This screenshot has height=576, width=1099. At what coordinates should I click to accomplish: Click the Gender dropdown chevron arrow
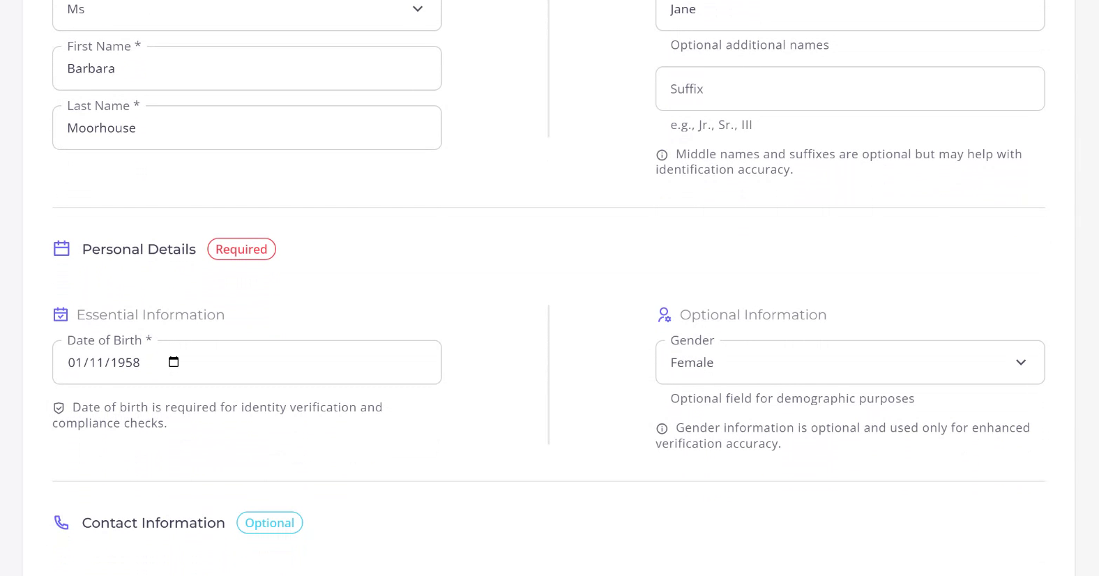tap(1021, 363)
